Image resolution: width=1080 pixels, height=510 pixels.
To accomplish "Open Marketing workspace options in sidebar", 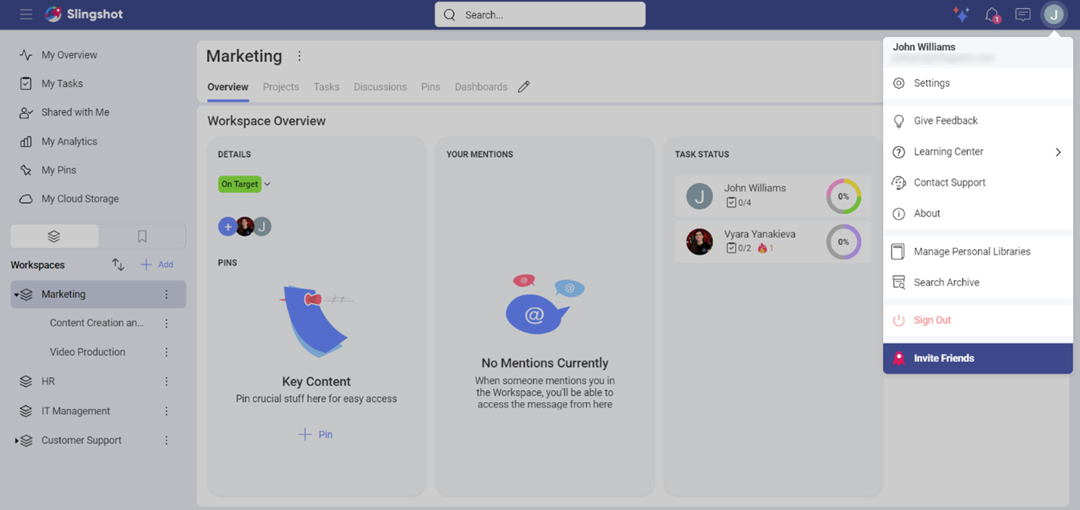I will (167, 294).
